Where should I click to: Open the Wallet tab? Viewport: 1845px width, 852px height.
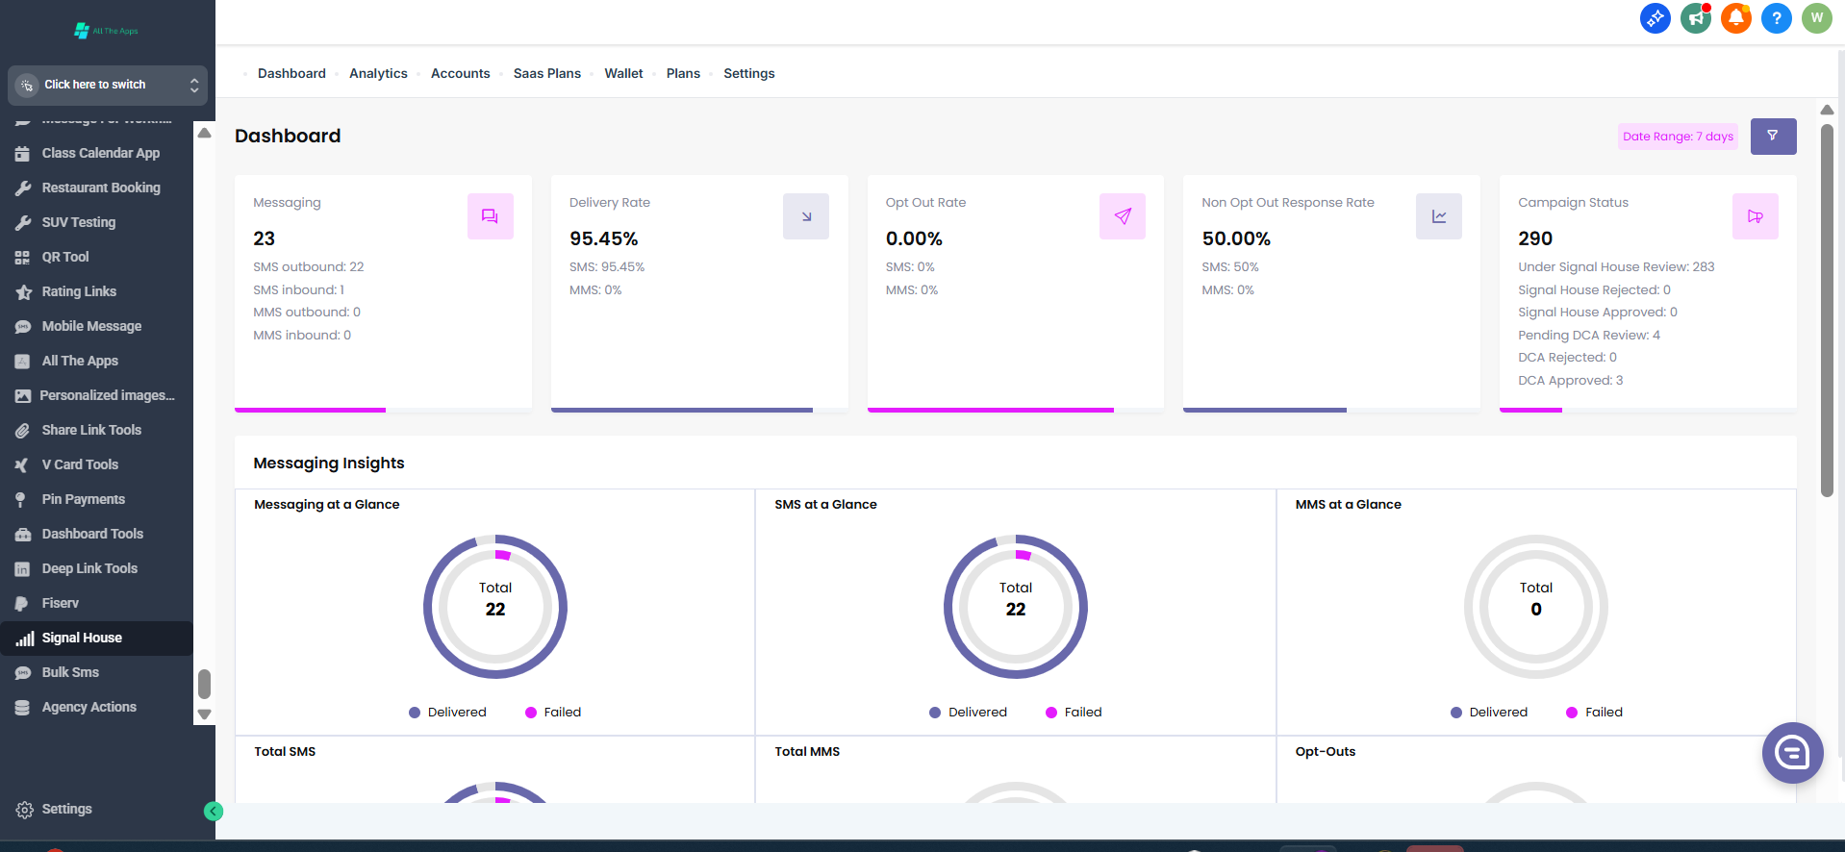click(623, 74)
